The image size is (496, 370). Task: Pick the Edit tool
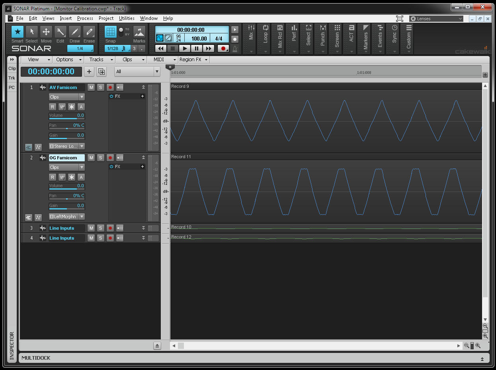(x=60, y=32)
